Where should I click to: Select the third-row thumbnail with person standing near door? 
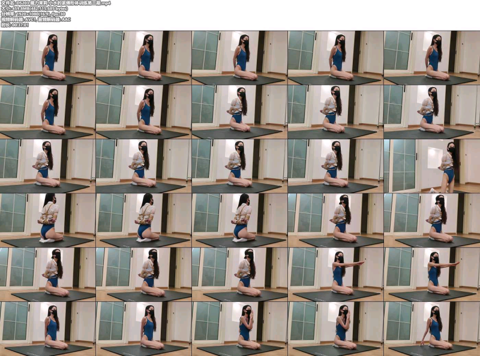432,166
